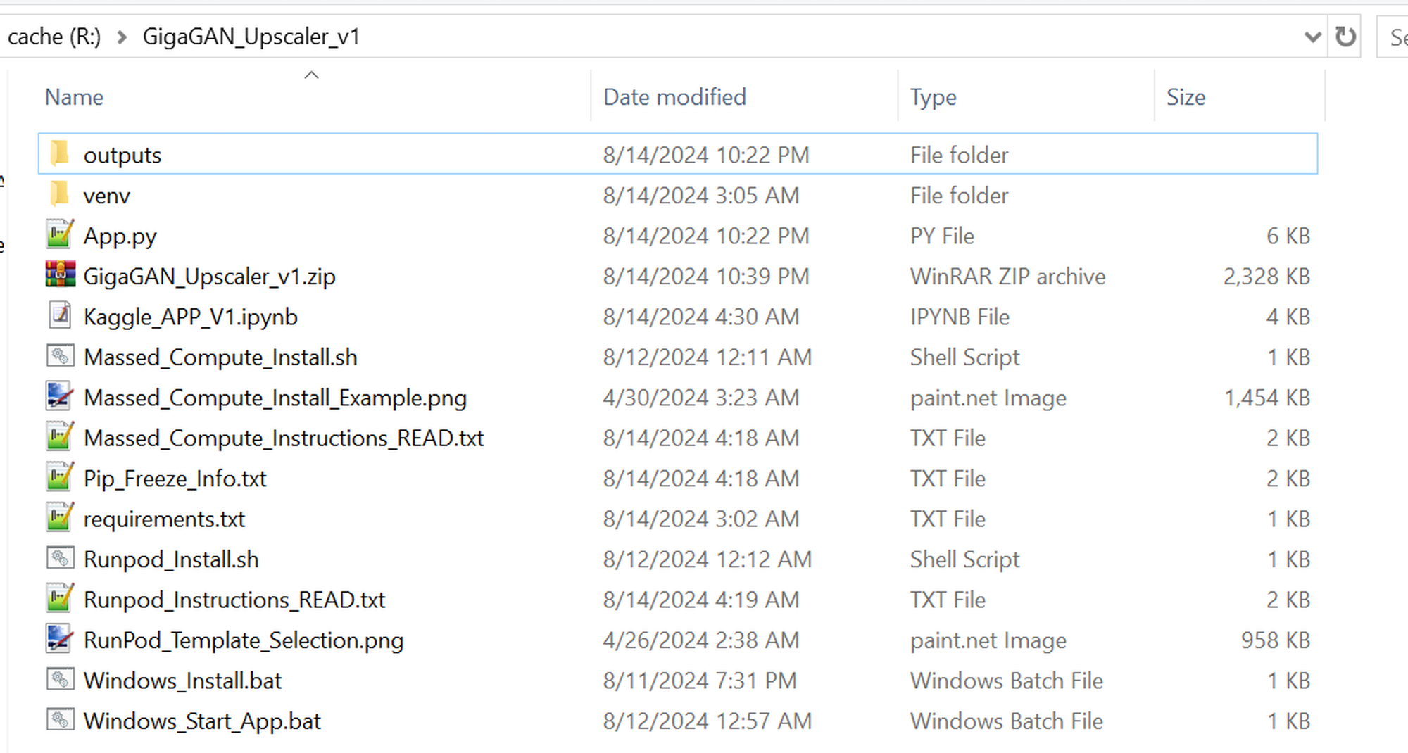Click GigaGAN_Upscaler_v1 breadcrumb segment
1408x753 pixels.
[x=251, y=37]
